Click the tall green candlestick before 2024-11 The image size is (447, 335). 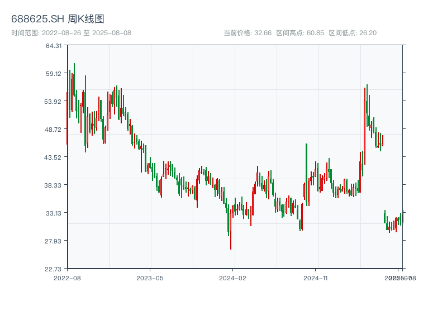[306, 173]
